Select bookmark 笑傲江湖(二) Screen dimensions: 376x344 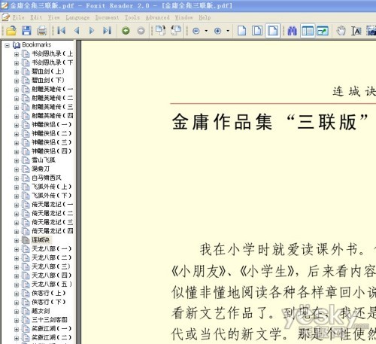tap(51, 337)
